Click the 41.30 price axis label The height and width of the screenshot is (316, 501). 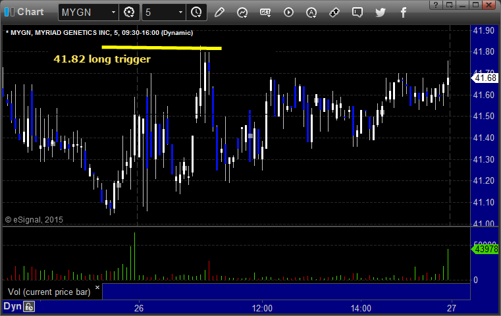click(x=484, y=159)
